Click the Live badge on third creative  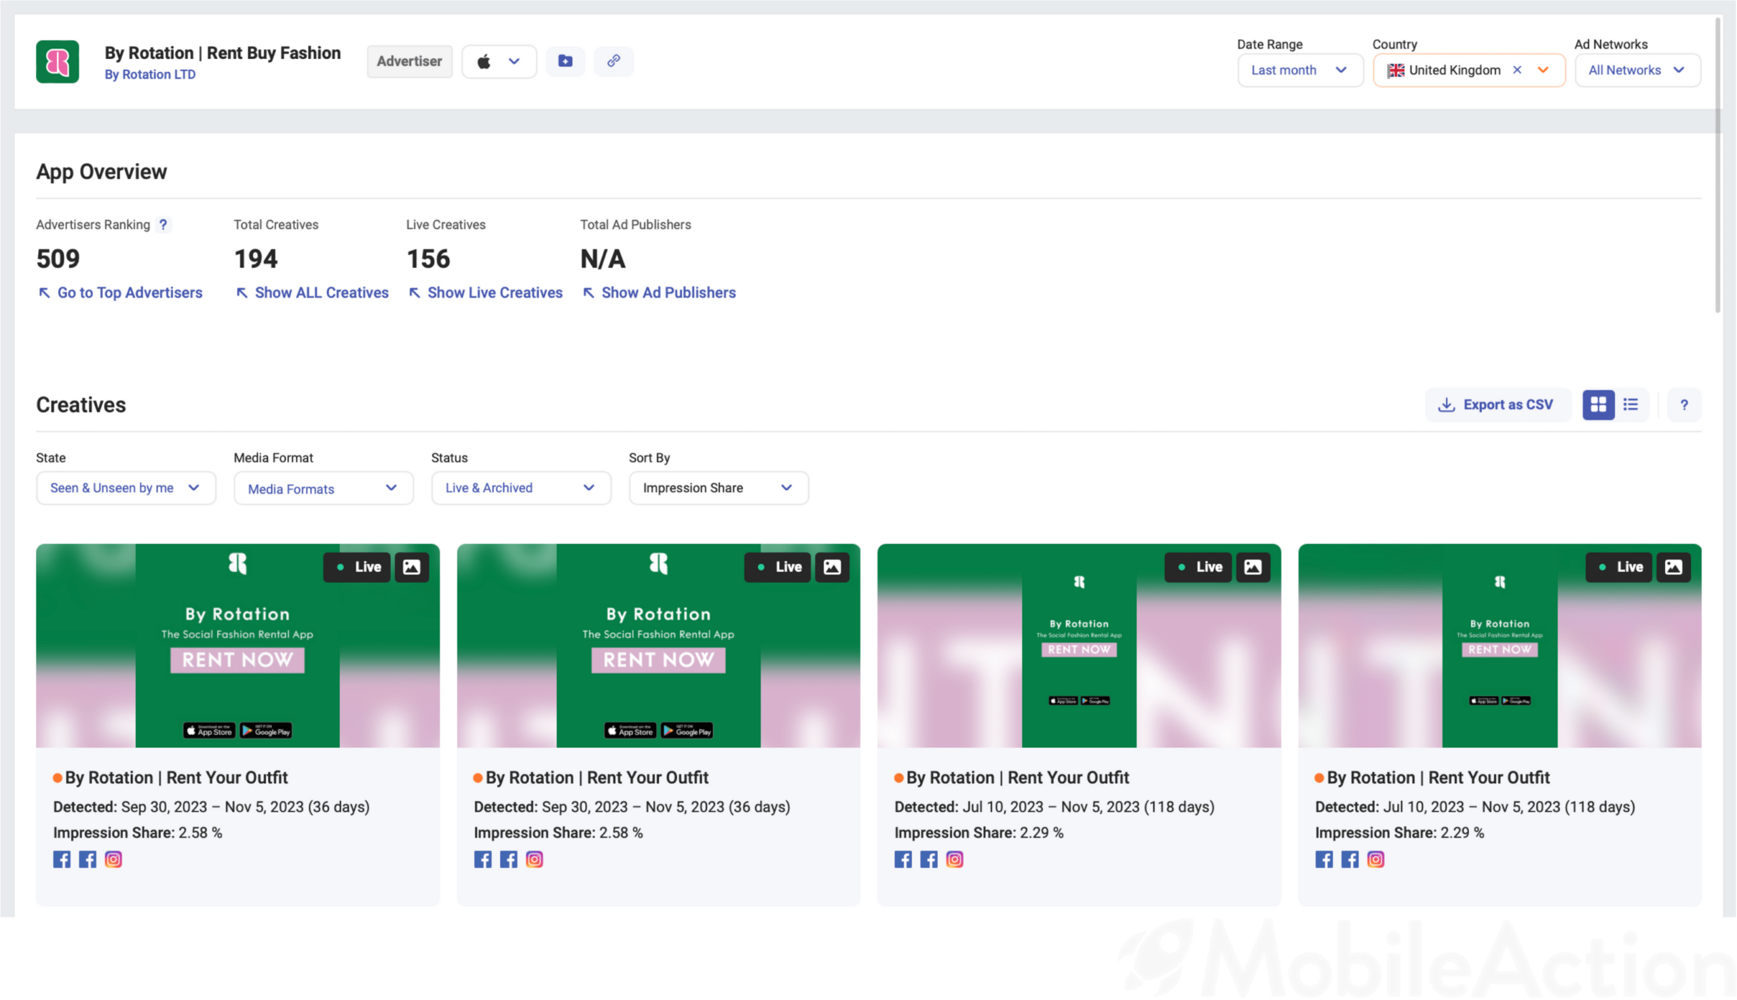coord(1198,567)
